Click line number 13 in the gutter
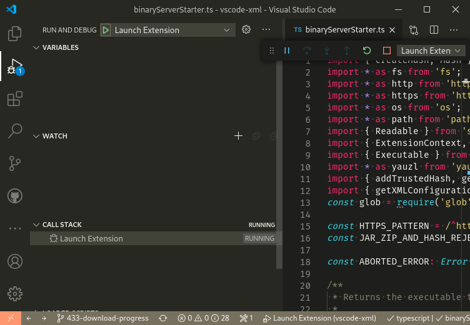The height and width of the screenshot is (325, 470). tap(305, 203)
